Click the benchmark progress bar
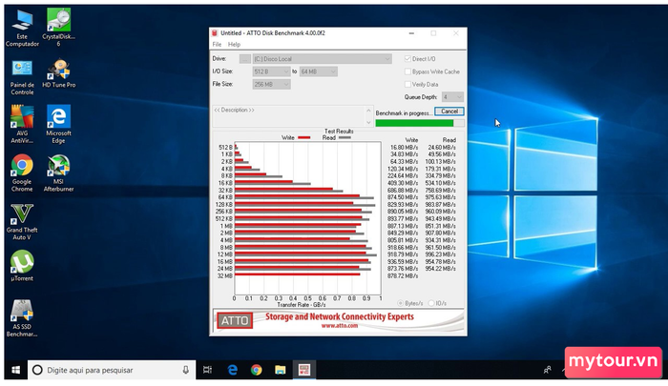 420,123
